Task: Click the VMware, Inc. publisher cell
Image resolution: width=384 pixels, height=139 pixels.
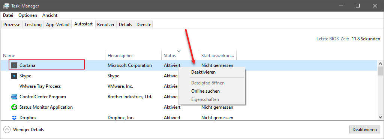Action: coord(120,86)
